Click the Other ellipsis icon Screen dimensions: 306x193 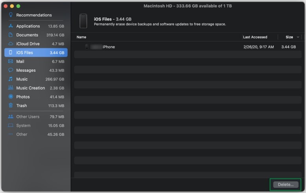coord(11,134)
